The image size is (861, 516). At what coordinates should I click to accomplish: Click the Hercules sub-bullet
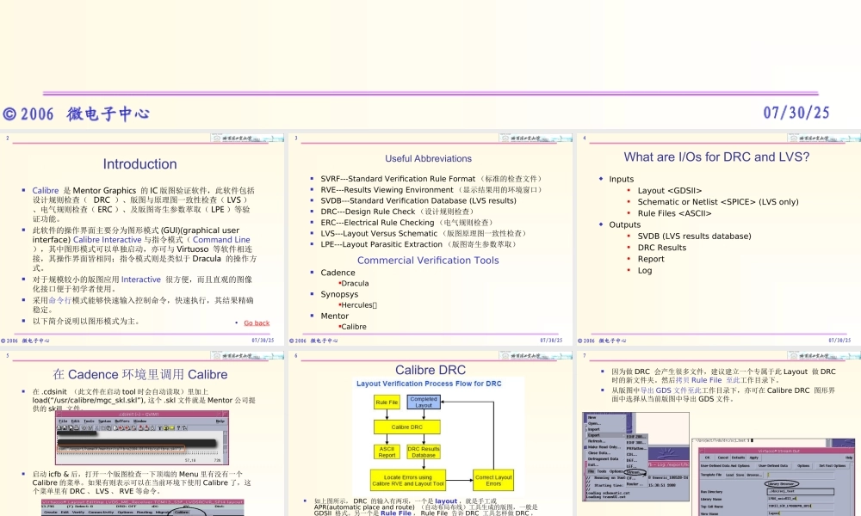click(x=357, y=305)
